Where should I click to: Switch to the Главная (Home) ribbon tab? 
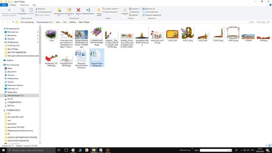pos(13,5)
